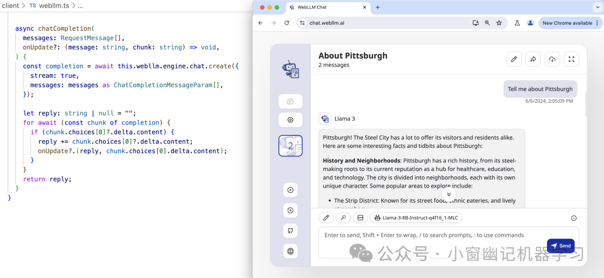604x278 pixels.
Task: Click the magic wand prompts icon
Action: (343, 218)
